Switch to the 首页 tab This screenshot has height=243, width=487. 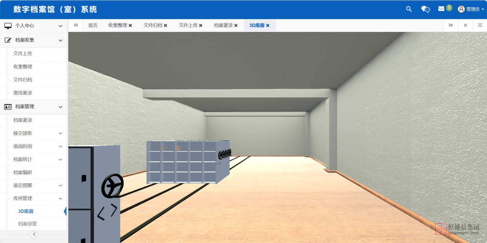93,25
